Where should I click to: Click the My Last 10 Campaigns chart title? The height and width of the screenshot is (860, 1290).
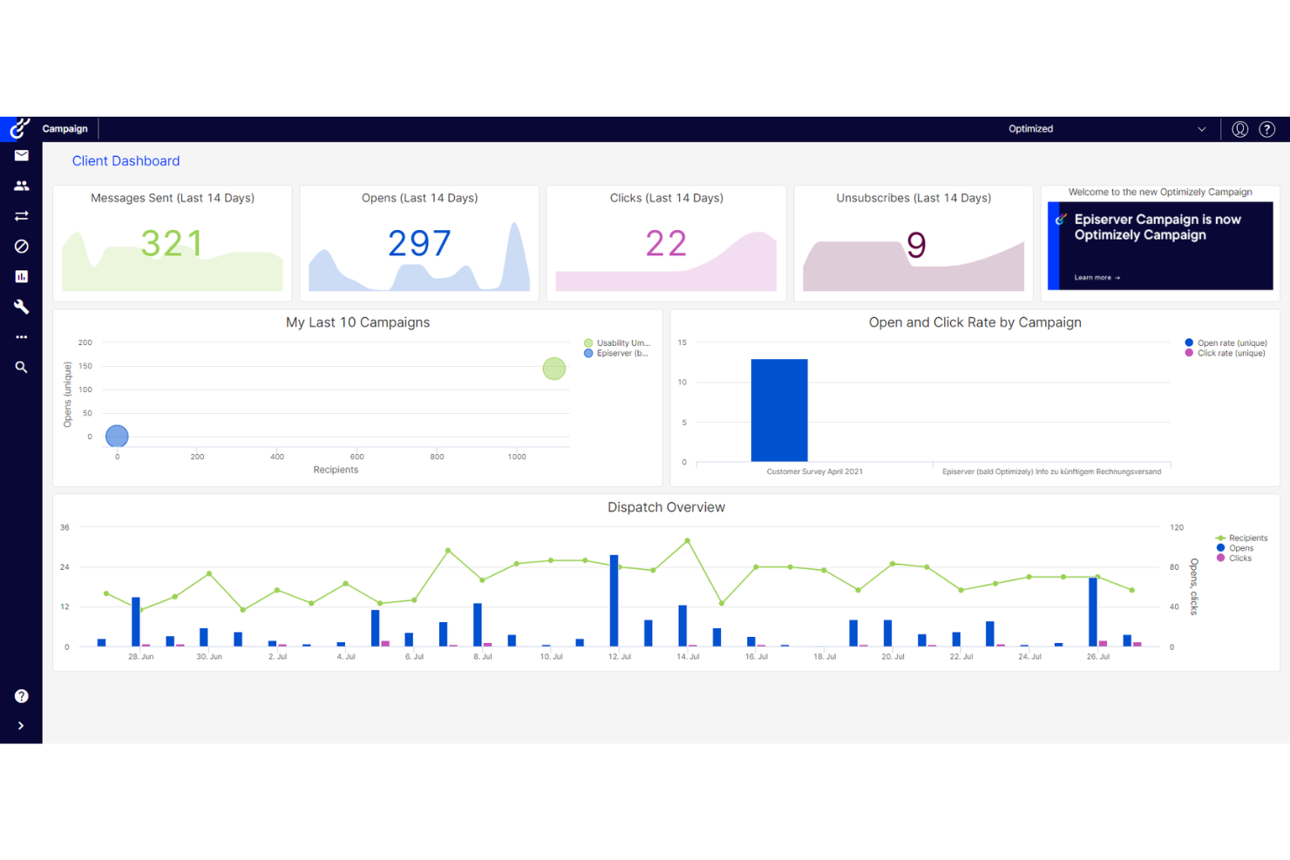pyautogui.click(x=357, y=322)
